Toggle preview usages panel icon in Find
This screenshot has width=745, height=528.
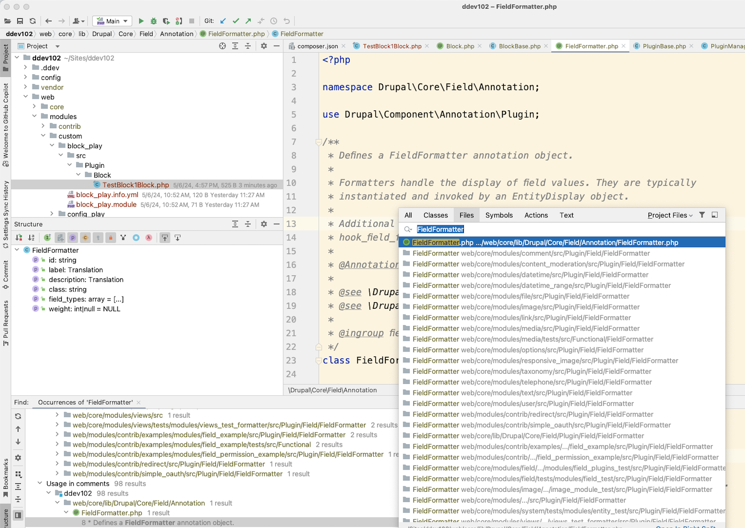tap(18, 515)
